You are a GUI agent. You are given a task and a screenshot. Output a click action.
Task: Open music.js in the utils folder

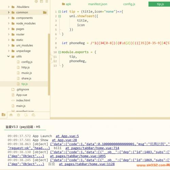[x=27, y=73]
